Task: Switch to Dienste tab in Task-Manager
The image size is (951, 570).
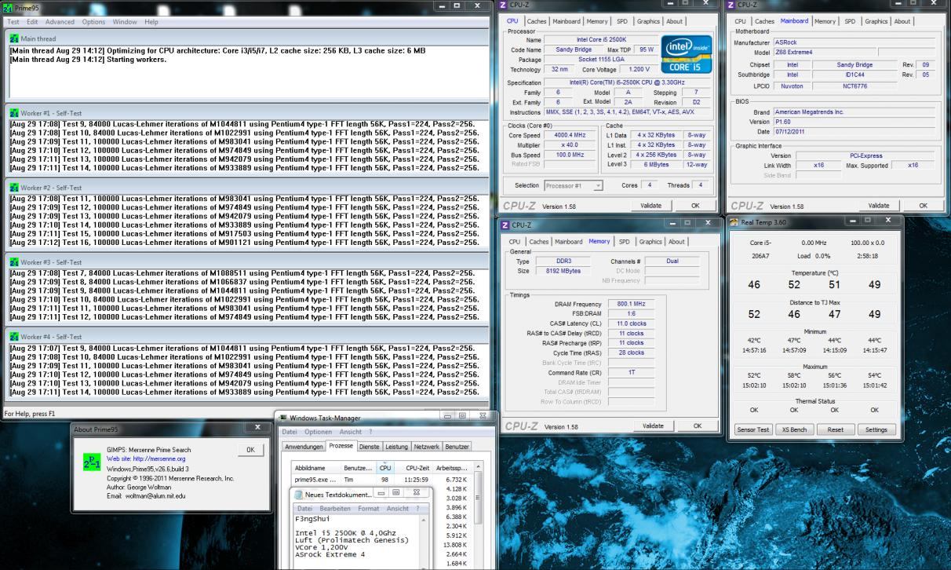Action: pyautogui.click(x=369, y=447)
